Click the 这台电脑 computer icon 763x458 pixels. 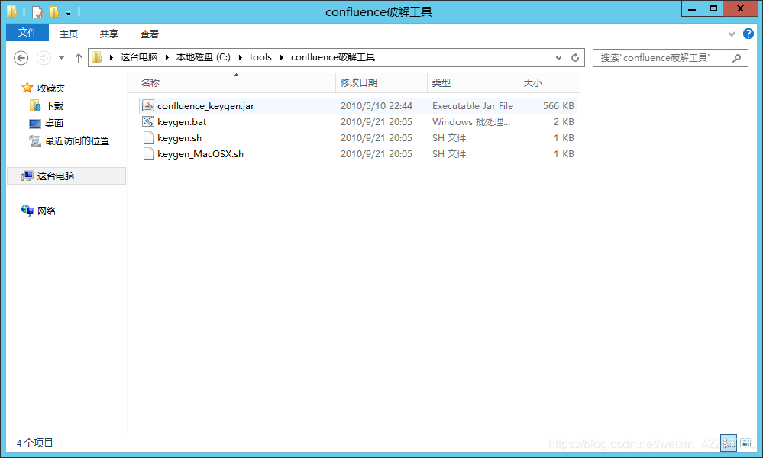27,176
